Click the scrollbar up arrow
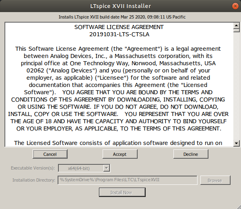 coord(236,25)
